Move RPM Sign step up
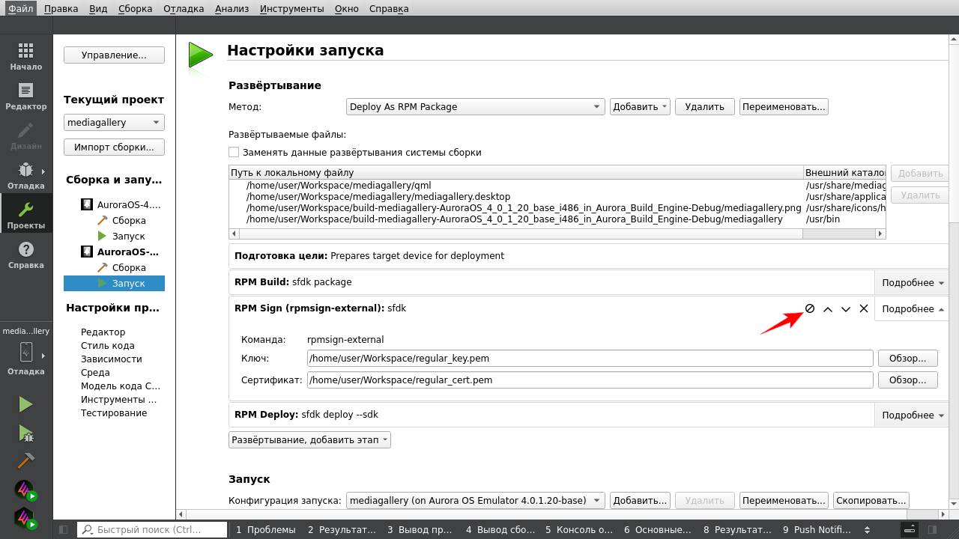Image resolution: width=959 pixels, height=539 pixels. coord(828,309)
